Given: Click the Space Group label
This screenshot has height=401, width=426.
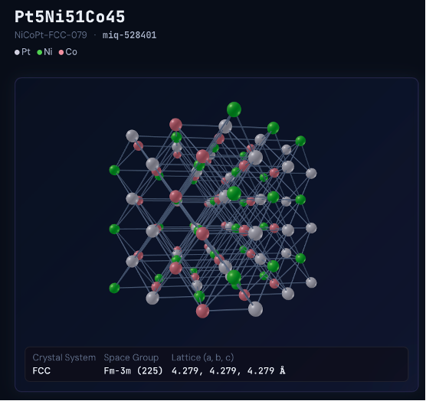Looking at the screenshot, I should (x=131, y=357).
